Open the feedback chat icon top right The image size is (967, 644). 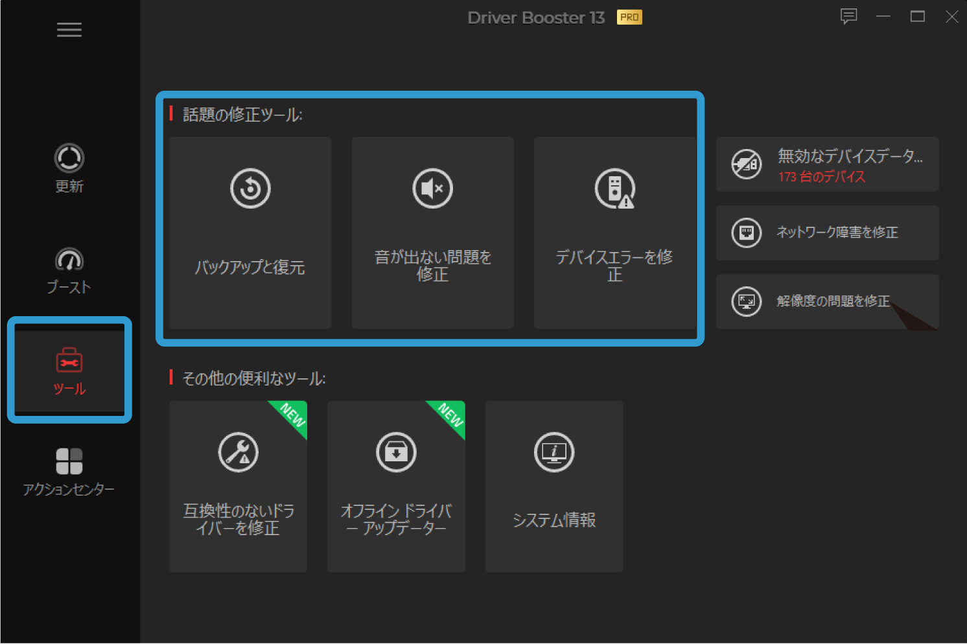point(849,17)
